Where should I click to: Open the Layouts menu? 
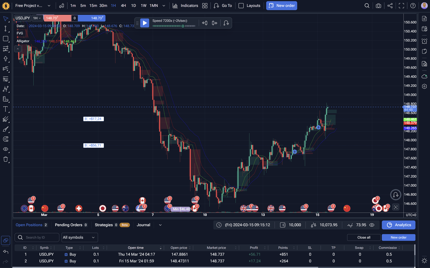pyautogui.click(x=249, y=6)
